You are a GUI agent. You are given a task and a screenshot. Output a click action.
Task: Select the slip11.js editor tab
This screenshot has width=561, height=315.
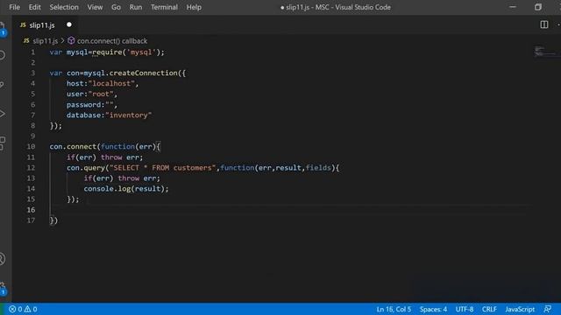click(46, 25)
